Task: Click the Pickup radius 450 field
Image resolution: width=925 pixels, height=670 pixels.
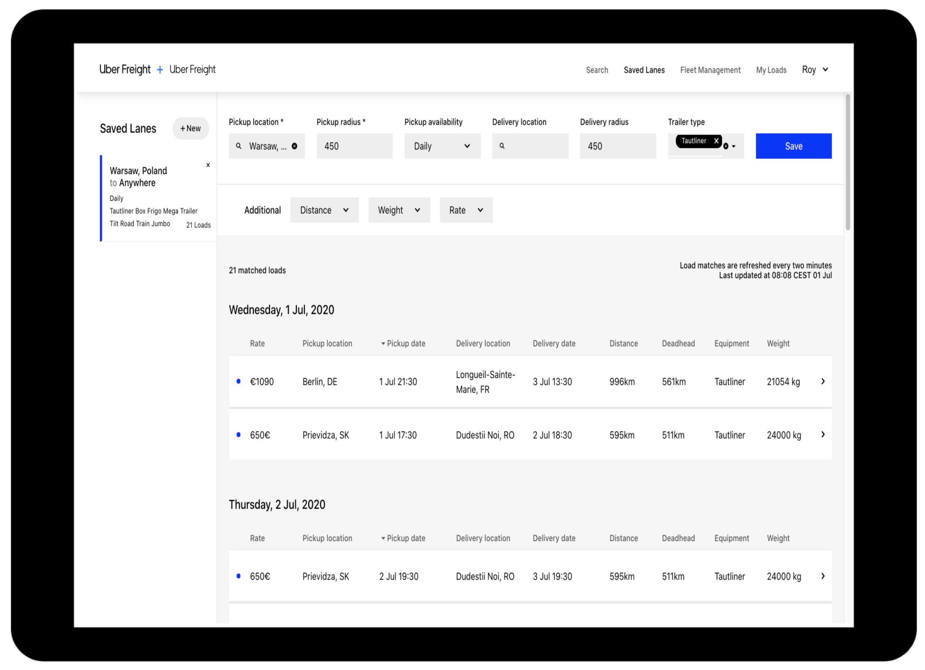Action: click(355, 146)
